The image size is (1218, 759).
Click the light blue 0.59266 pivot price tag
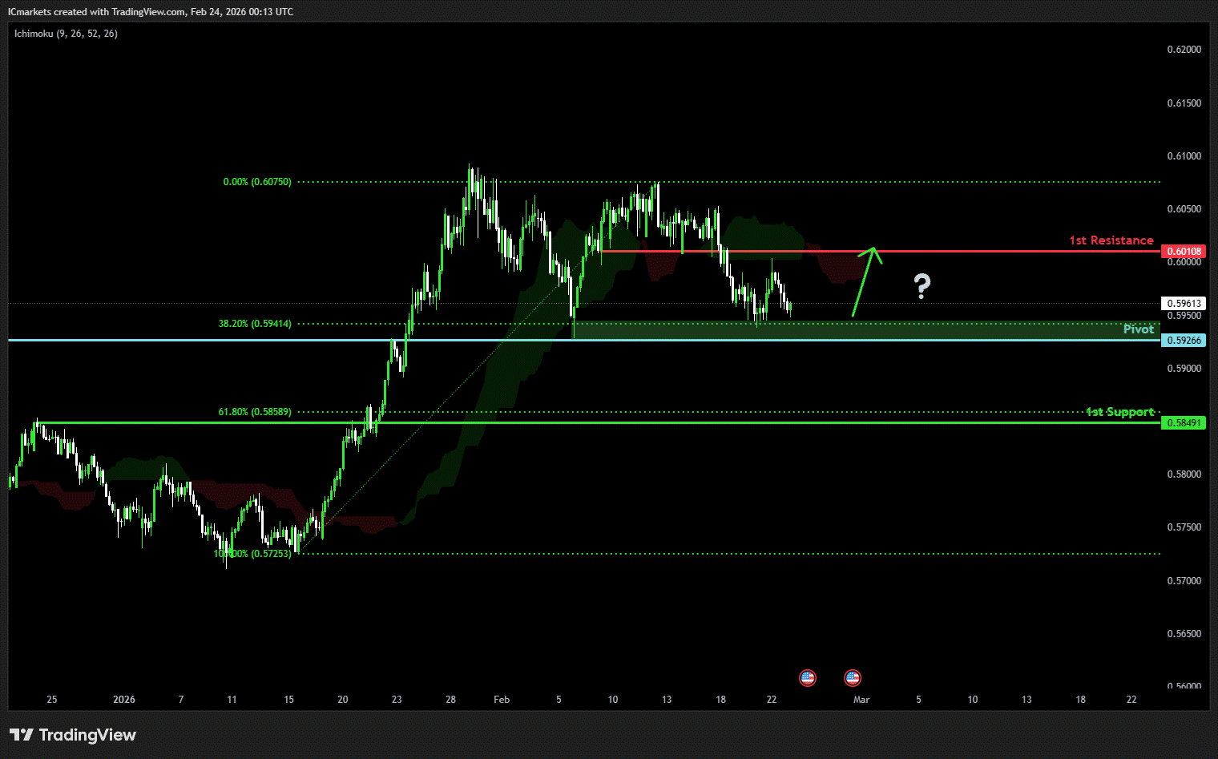click(x=1184, y=341)
